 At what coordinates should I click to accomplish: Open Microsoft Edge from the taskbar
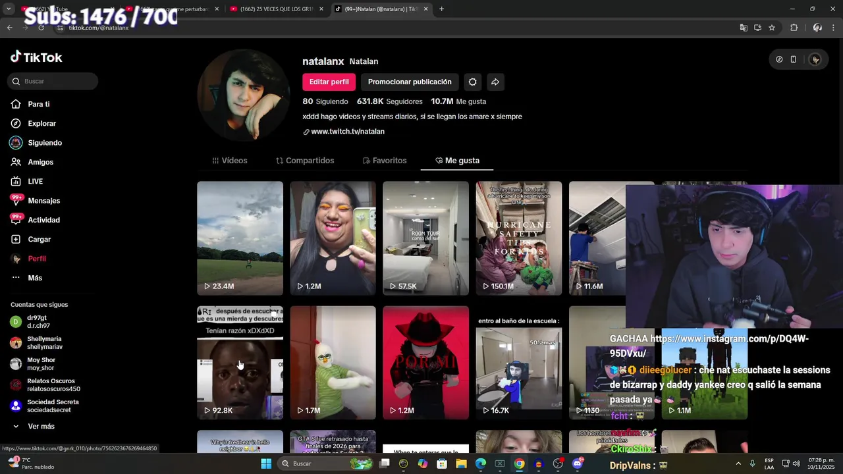pyautogui.click(x=481, y=463)
